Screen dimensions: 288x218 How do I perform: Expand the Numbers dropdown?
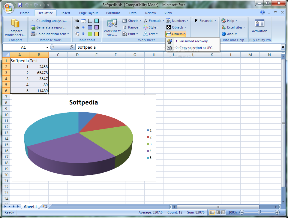pyautogui.click(x=177, y=21)
